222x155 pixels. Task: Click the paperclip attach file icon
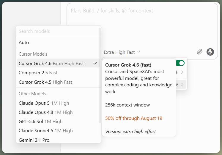(199, 52)
